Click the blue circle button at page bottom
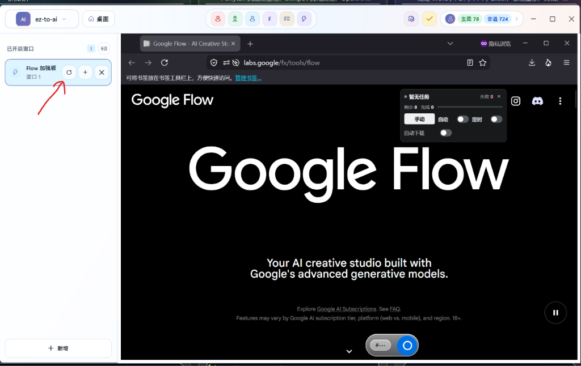 click(x=407, y=345)
